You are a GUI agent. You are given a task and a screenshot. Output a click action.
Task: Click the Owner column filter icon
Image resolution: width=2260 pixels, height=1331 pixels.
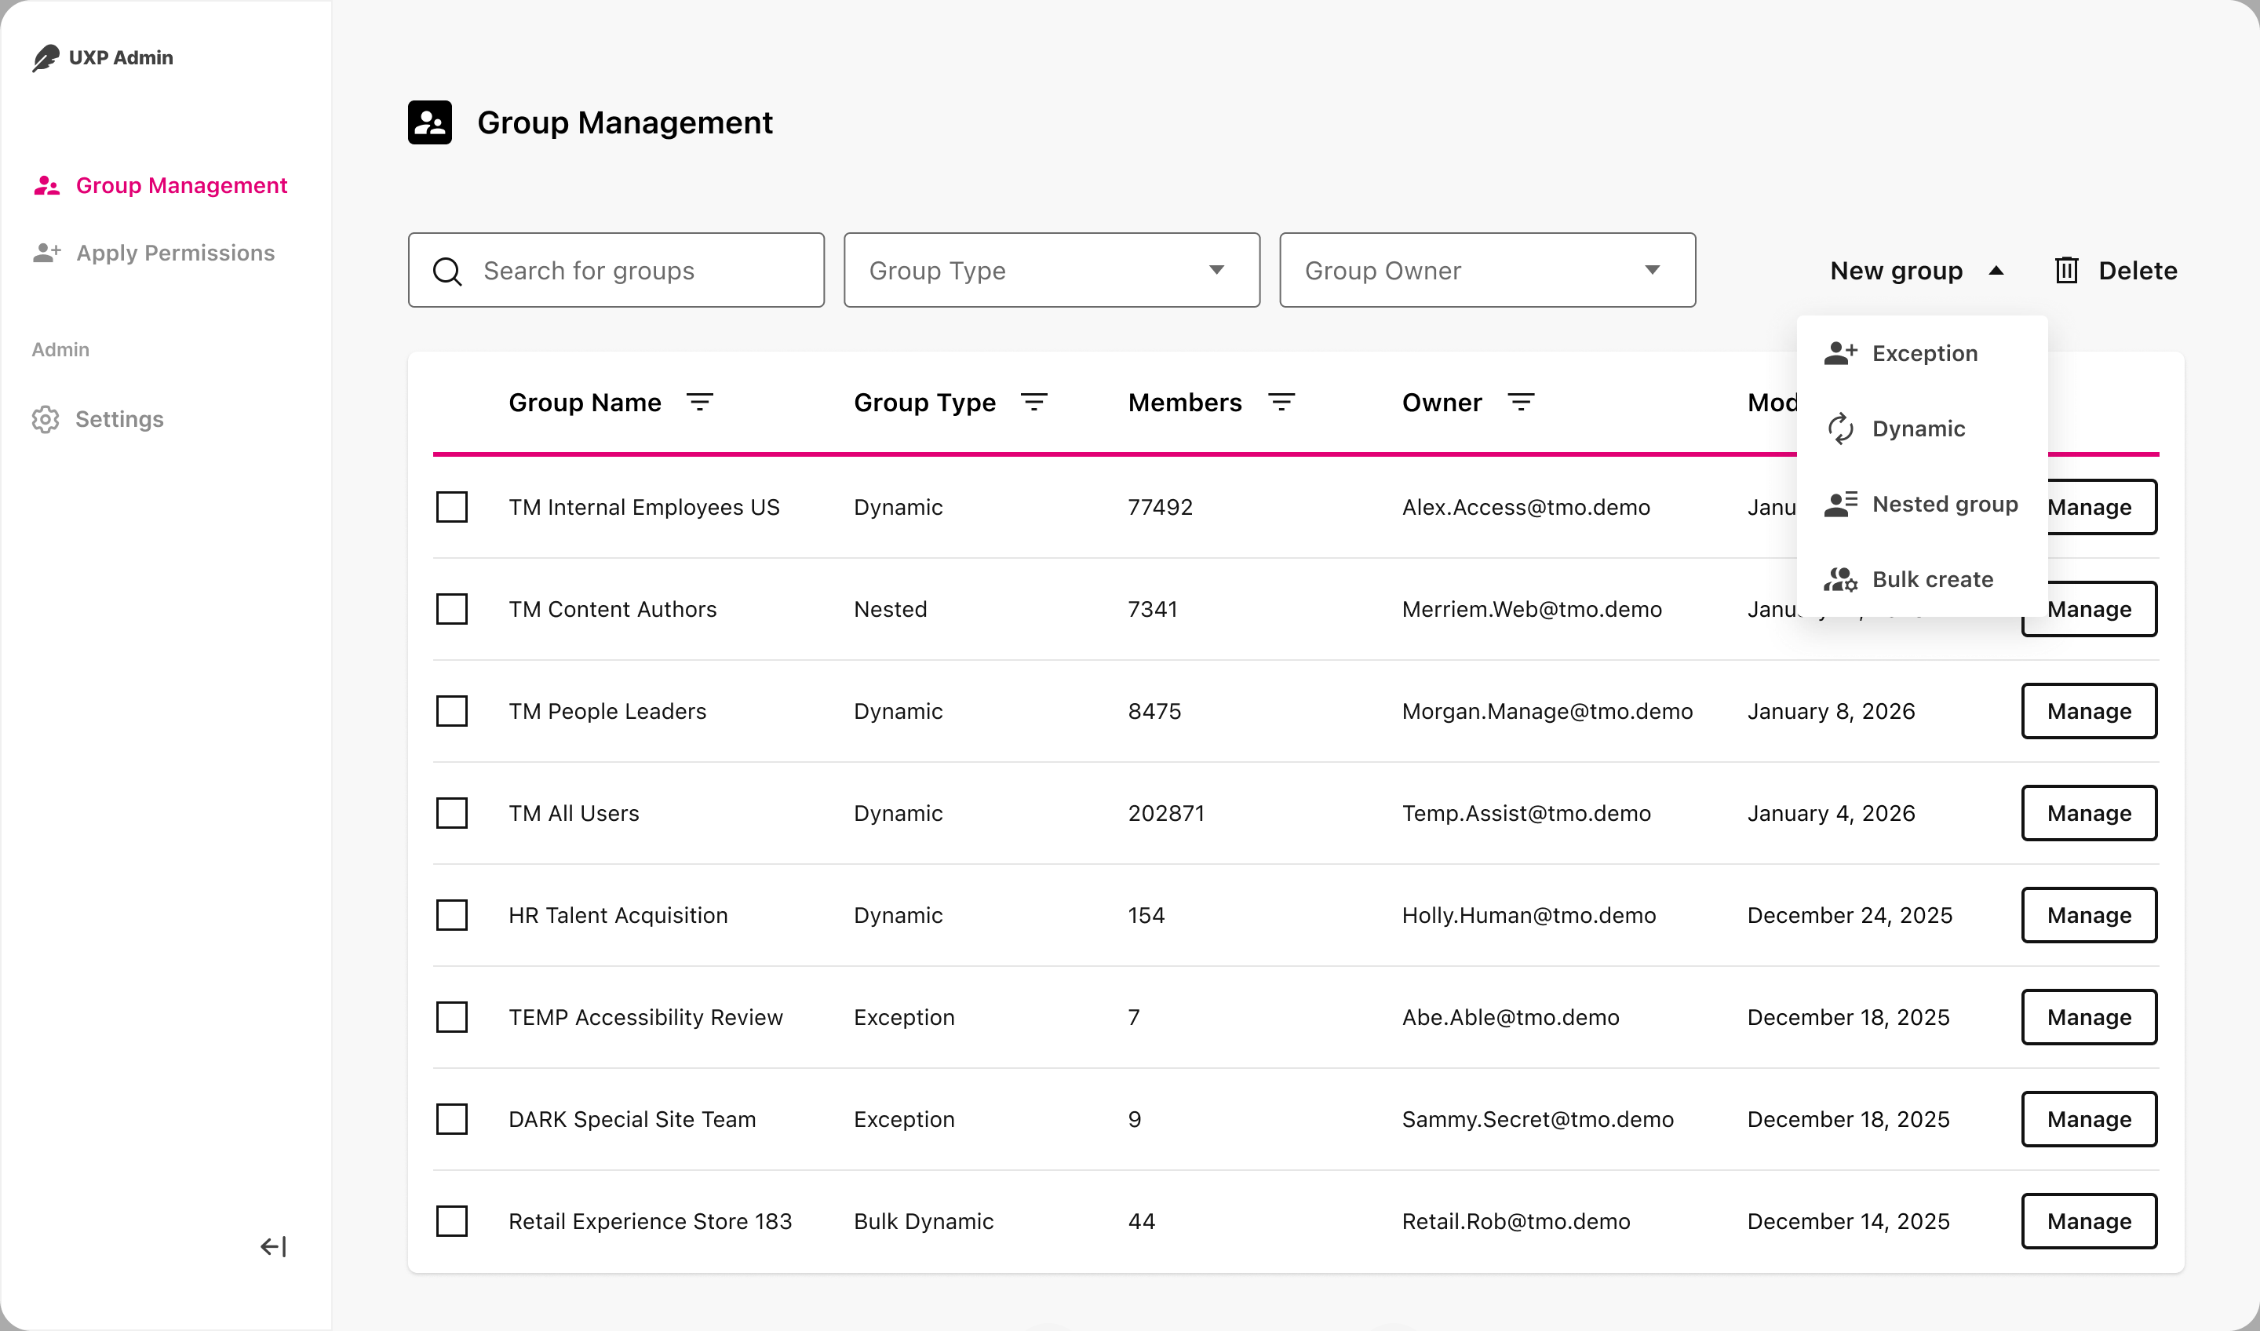[x=1521, y=402]
